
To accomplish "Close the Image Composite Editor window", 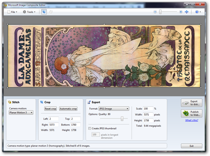I will pos(200,4).
